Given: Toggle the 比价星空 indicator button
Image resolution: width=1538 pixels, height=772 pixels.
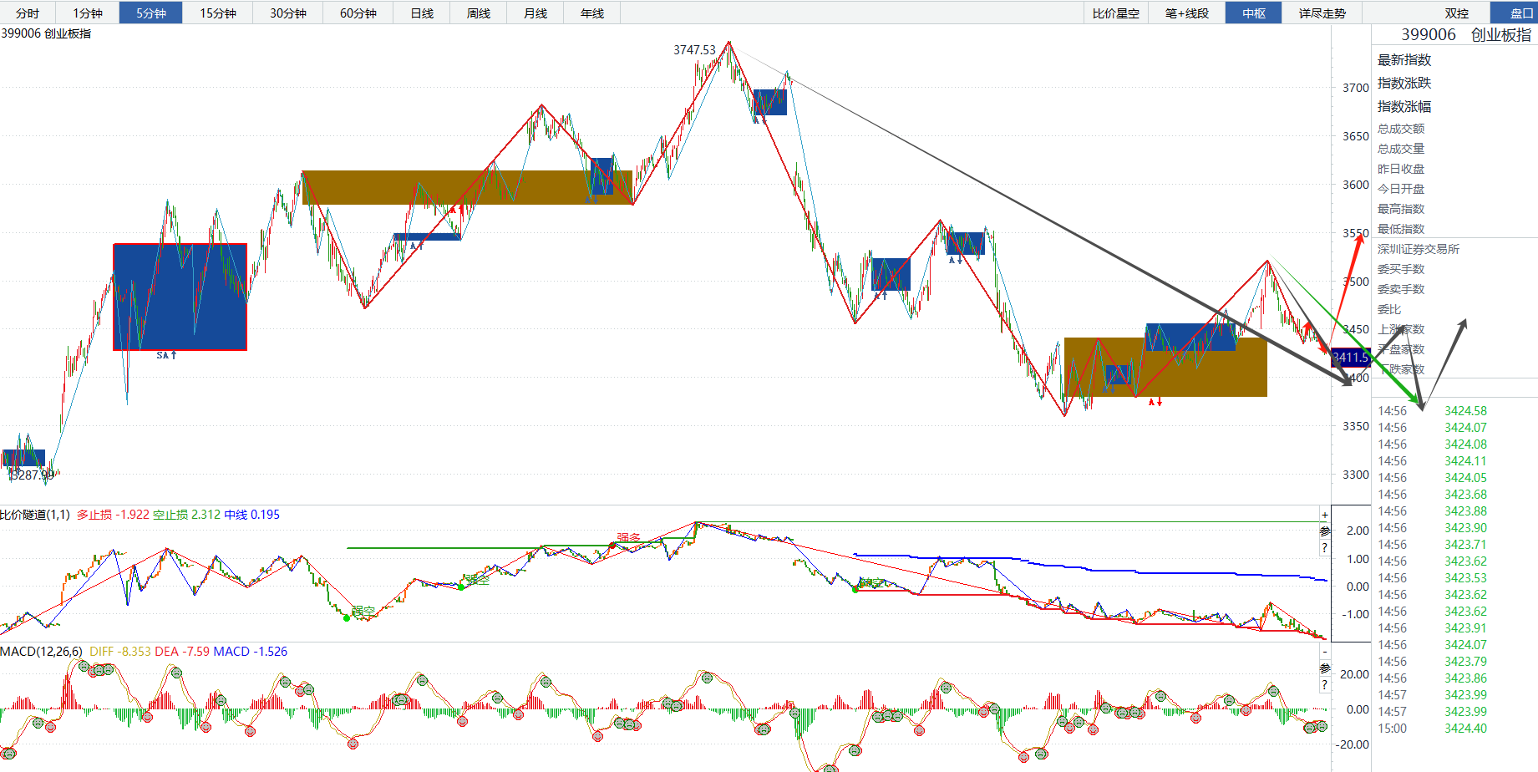Looking at the screenshot, I should click(x=1116, y=13).
